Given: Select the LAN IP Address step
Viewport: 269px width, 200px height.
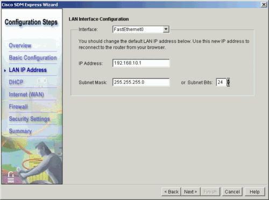Looking at the screenshot, I should (x=28, y=70).
